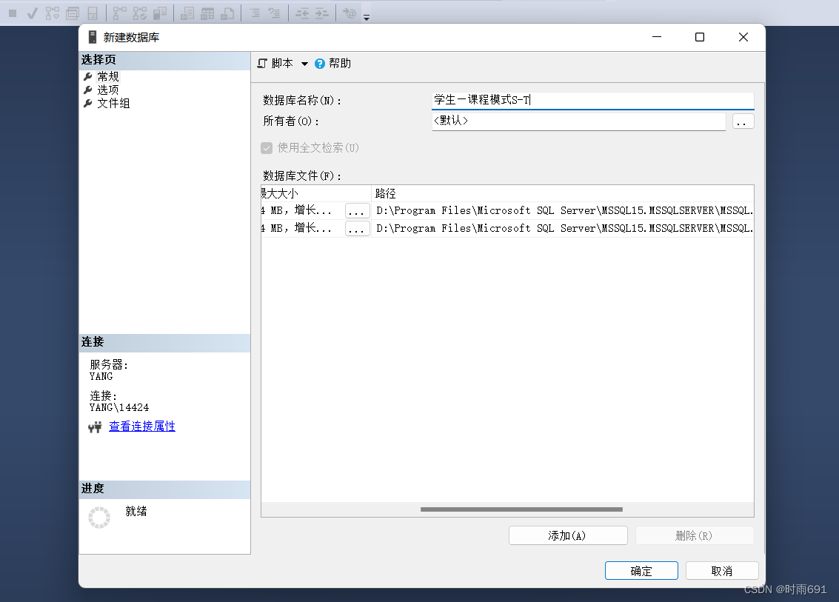
Task: Open the 查看连接属性 link
Action: pyautogui.click(x=141, y=427)
